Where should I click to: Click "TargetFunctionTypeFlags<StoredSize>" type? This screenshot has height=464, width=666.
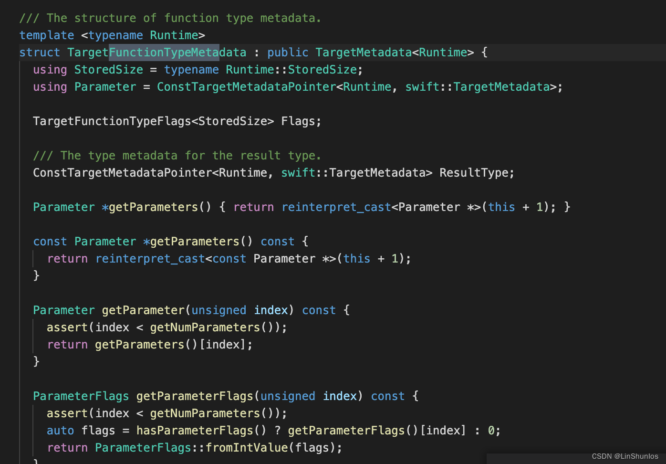point(154,121)
